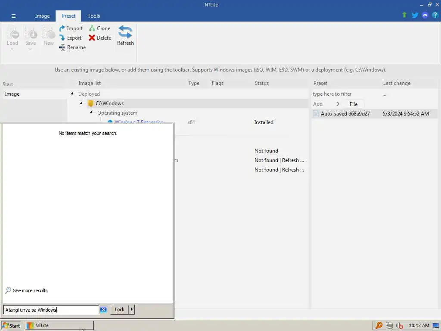441x331 pixels.
Task: Collapse the Deployed tree node
Action: coord(72,94)
